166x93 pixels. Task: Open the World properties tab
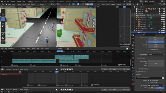[x=133, y=55]
